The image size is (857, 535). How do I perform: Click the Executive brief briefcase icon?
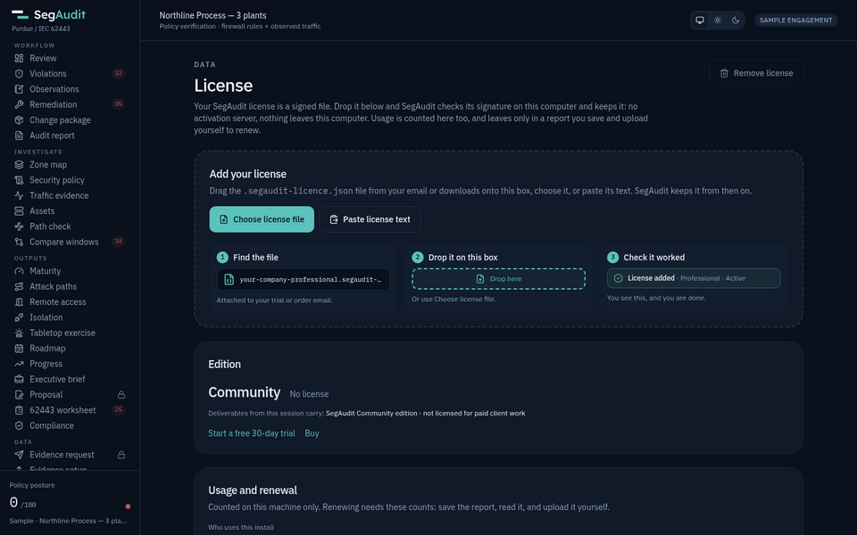pyautogui.click(x=19, y=380)
